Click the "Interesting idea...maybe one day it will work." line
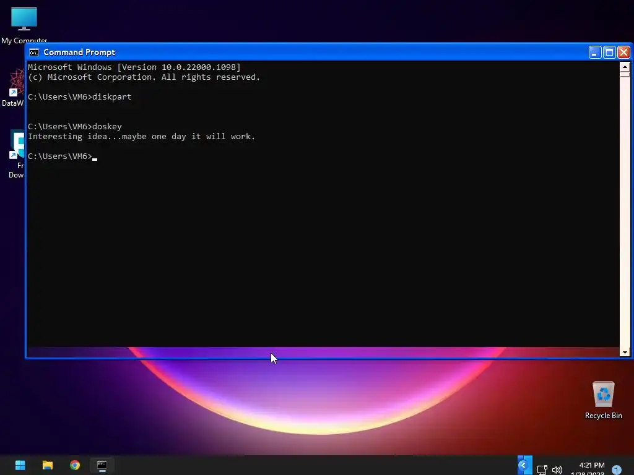The height and width of the screenshot is (475, 634). [142, 137]
